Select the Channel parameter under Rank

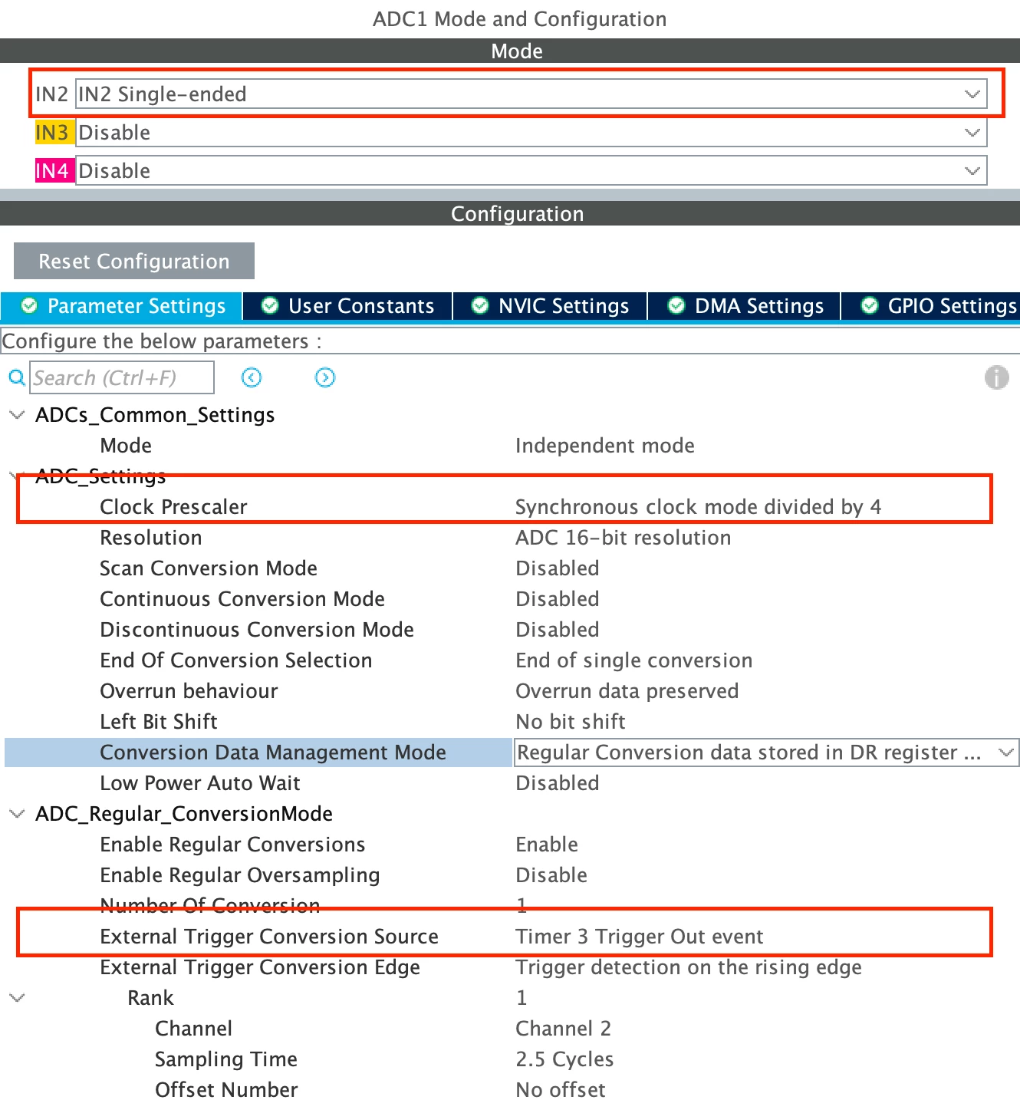(193, 1029)
